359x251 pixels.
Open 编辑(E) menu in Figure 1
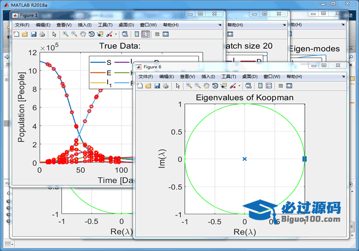[43, 25]
